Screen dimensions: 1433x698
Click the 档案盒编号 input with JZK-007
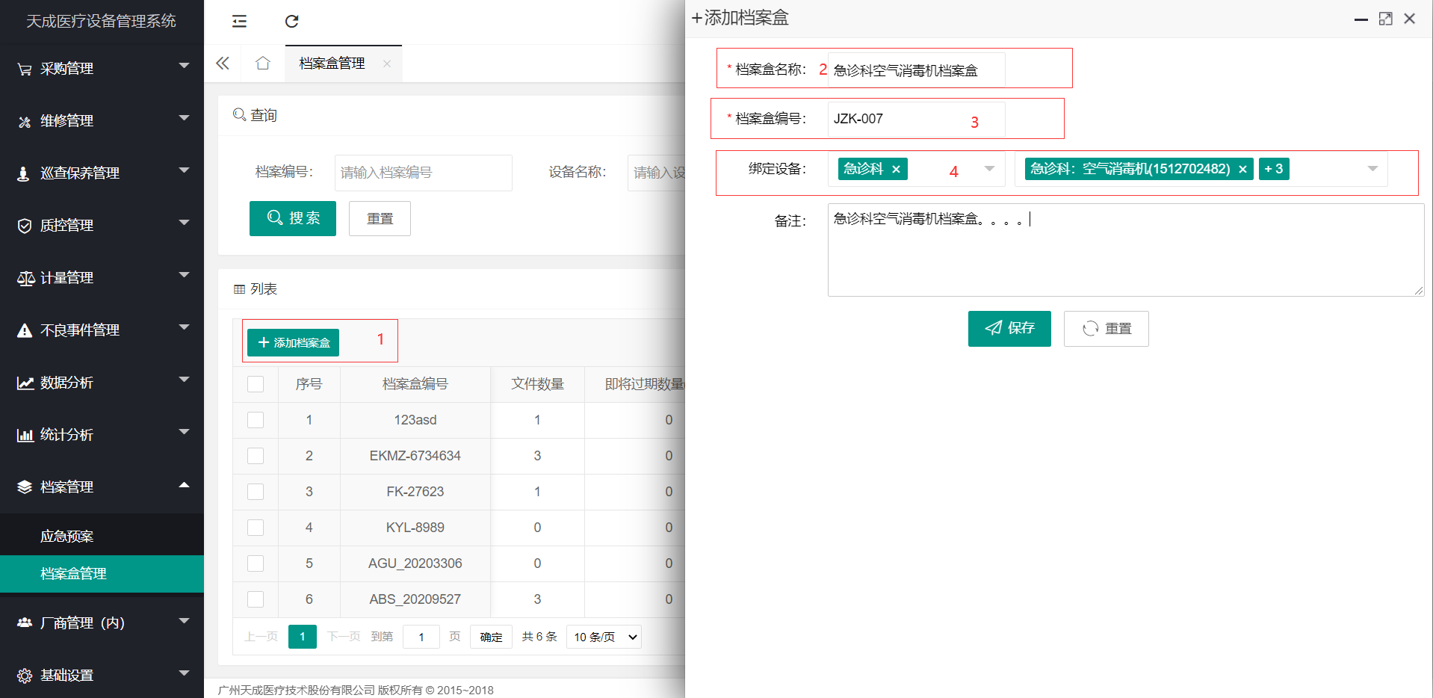pos(916,120)
